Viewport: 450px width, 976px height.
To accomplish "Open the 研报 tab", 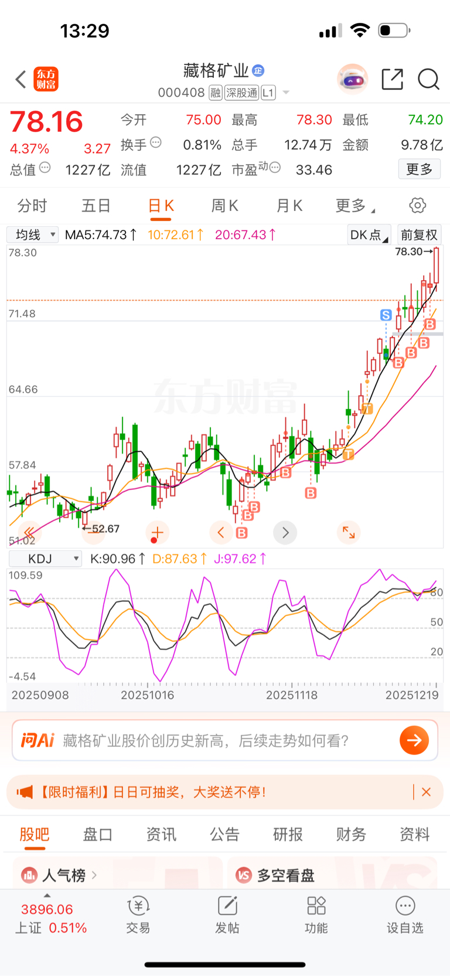I will [288, 834].
